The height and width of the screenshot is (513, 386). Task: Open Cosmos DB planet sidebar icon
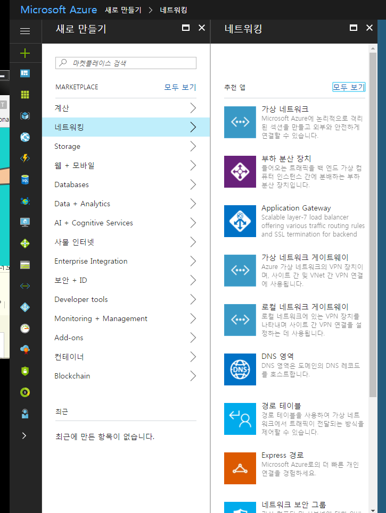[25, 201]
